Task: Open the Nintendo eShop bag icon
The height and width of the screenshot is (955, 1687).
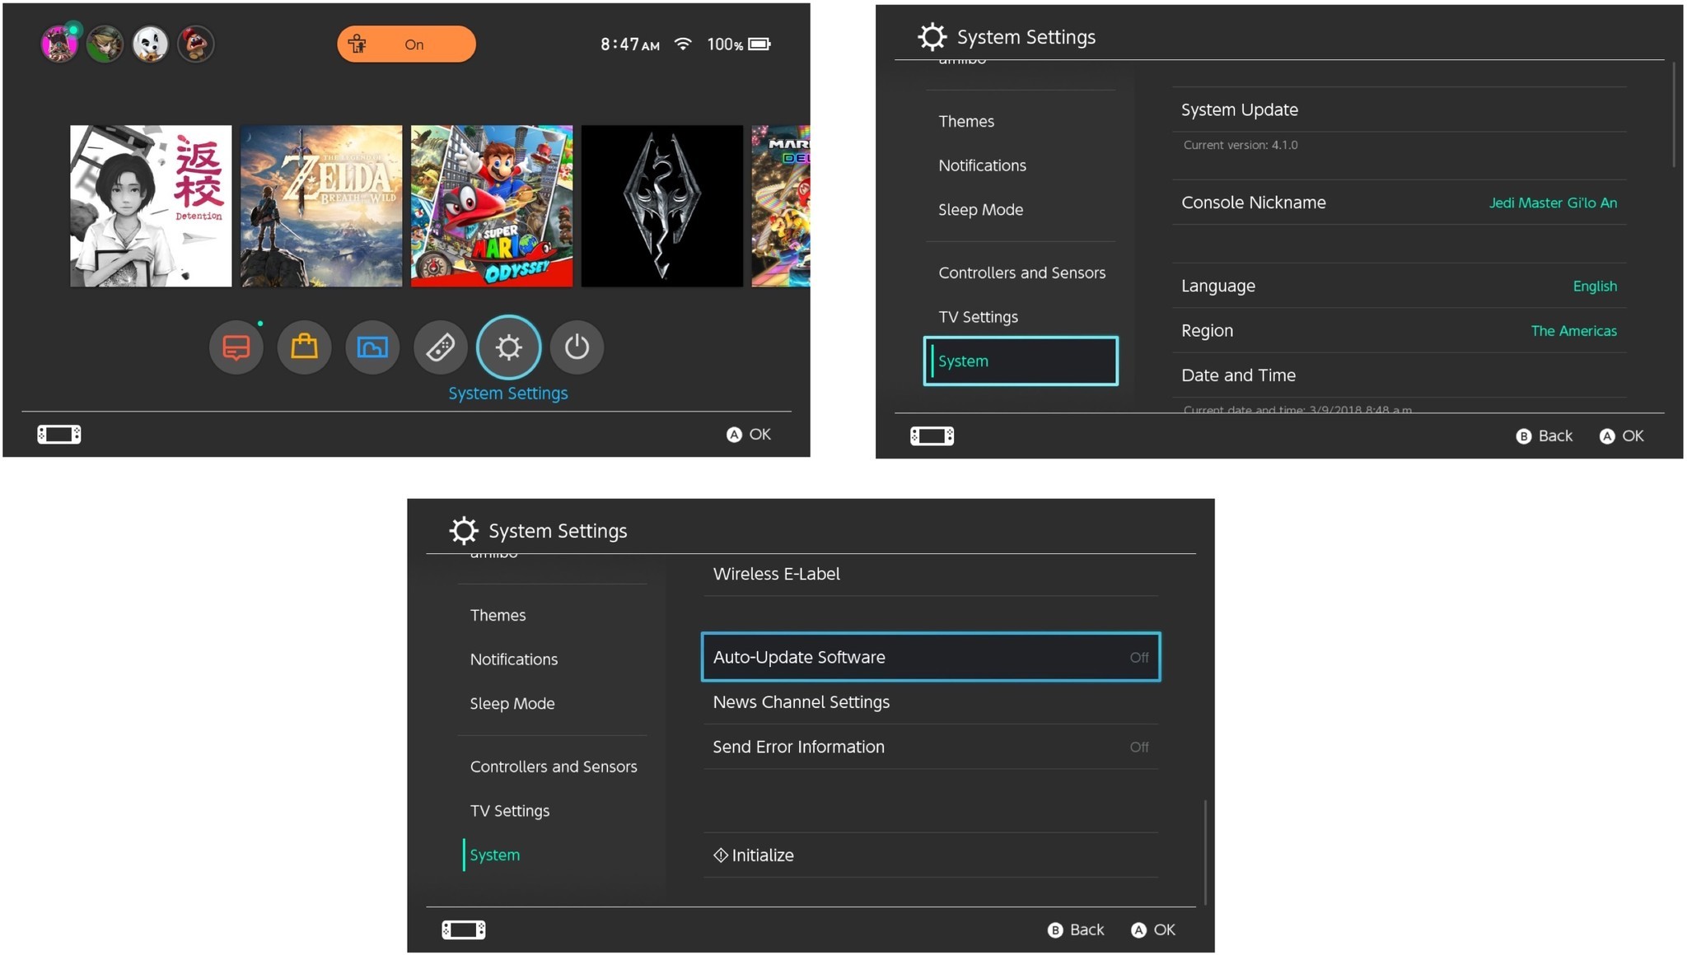Action: click(x=304, y=347)
